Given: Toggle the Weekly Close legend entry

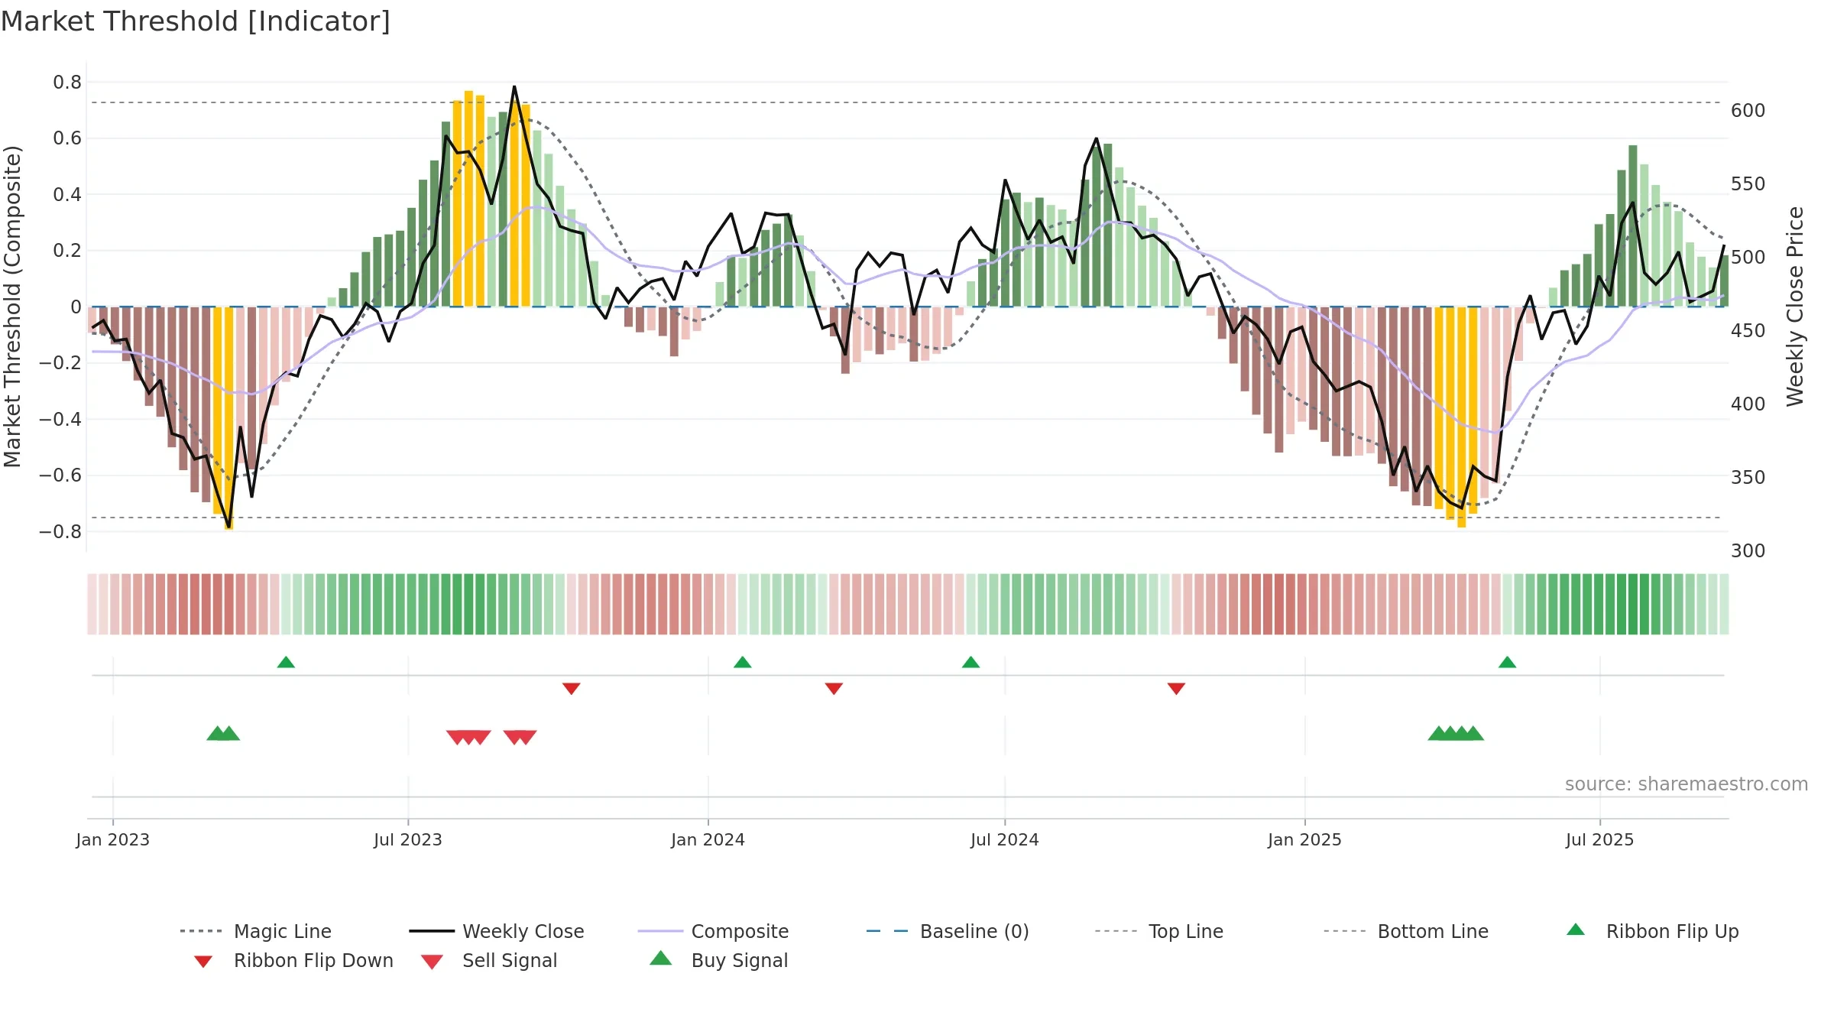Looking at the screenshot, I should (497, 931).
